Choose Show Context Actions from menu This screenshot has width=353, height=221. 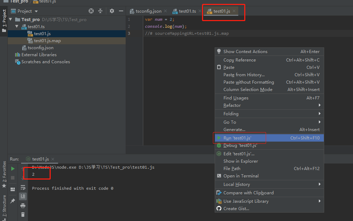click(269, 52)
